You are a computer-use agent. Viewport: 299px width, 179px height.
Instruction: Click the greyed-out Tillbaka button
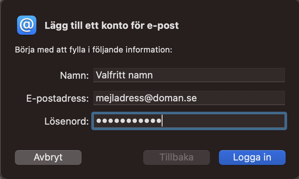click(176, 158)
